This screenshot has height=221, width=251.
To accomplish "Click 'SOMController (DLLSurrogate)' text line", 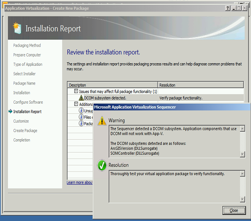I will [x=134, y=153].
